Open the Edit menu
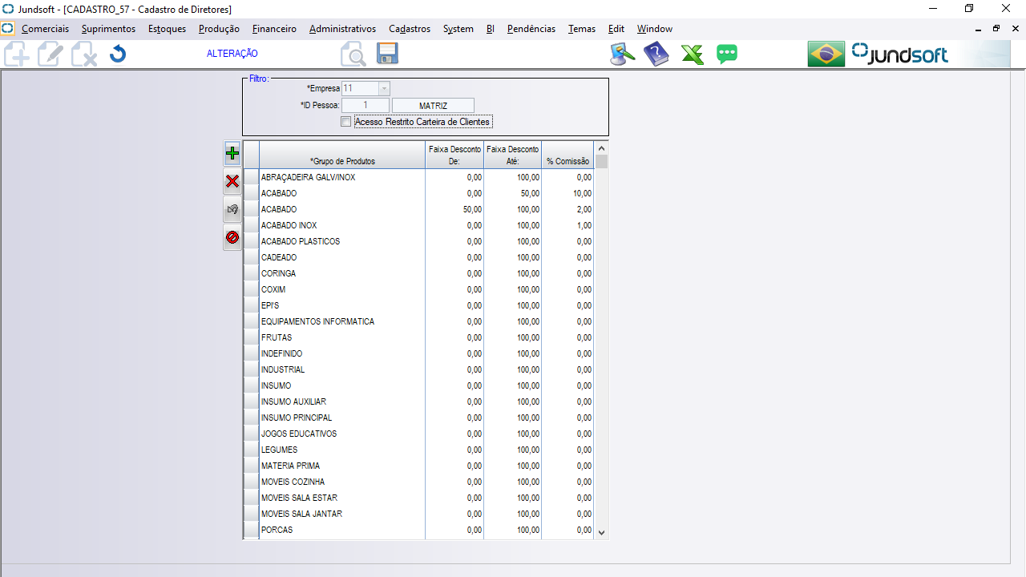The image size is (1026, 577). (x=616, y=28)
